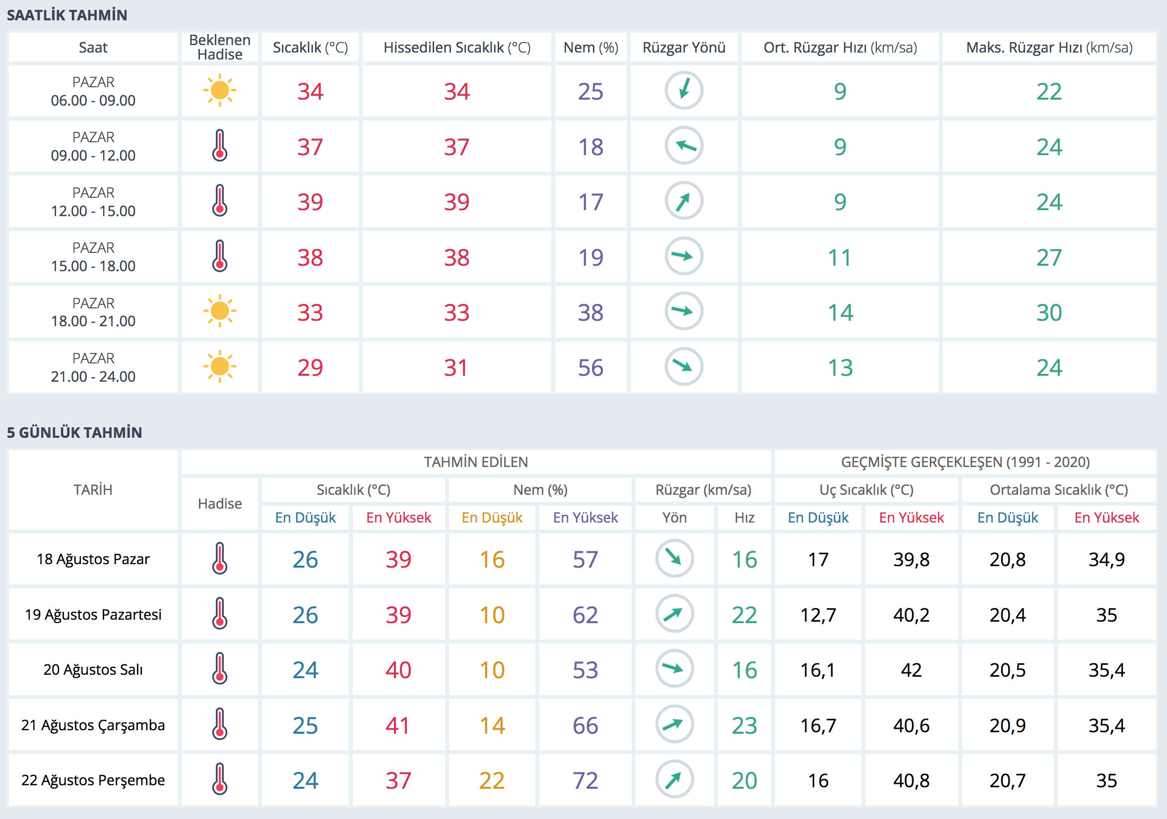Select the 22 Ağustos Perşembe date cell

(93, 780)
